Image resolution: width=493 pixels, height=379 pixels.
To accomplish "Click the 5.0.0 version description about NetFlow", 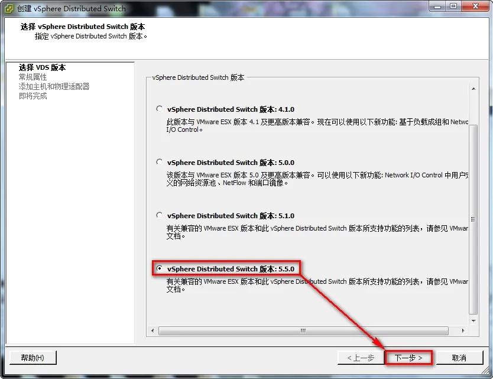I will [317, 179].
